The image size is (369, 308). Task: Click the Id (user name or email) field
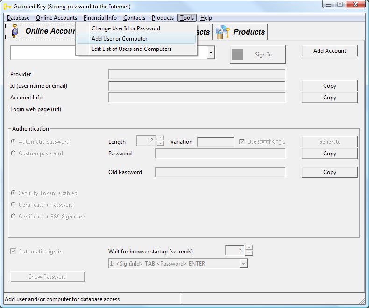(x=197, y=86)
